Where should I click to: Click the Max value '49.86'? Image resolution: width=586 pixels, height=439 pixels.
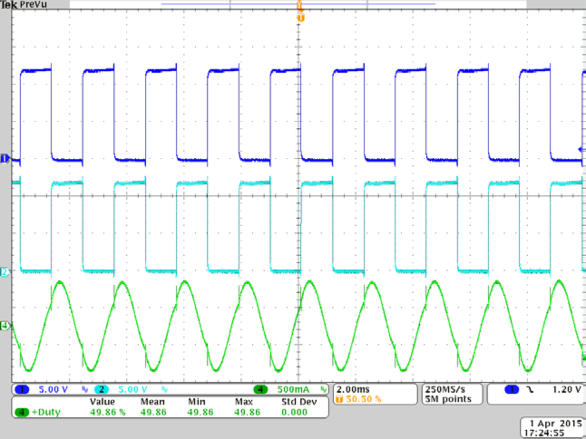pyautogui.click(x=247, y=412)
